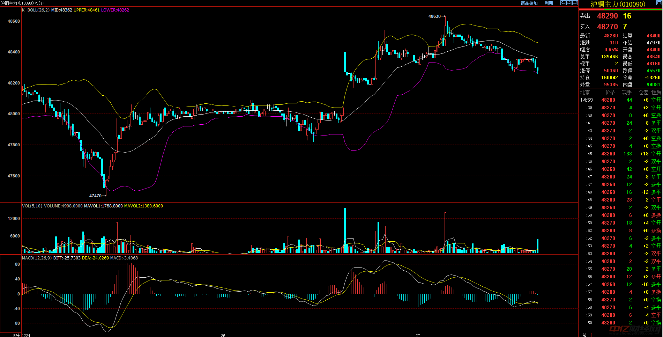
Task: Click the MACD(12,26,9) indicator label
Action: pos(37,258)
